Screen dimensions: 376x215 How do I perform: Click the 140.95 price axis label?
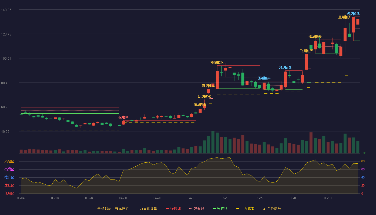6,10
